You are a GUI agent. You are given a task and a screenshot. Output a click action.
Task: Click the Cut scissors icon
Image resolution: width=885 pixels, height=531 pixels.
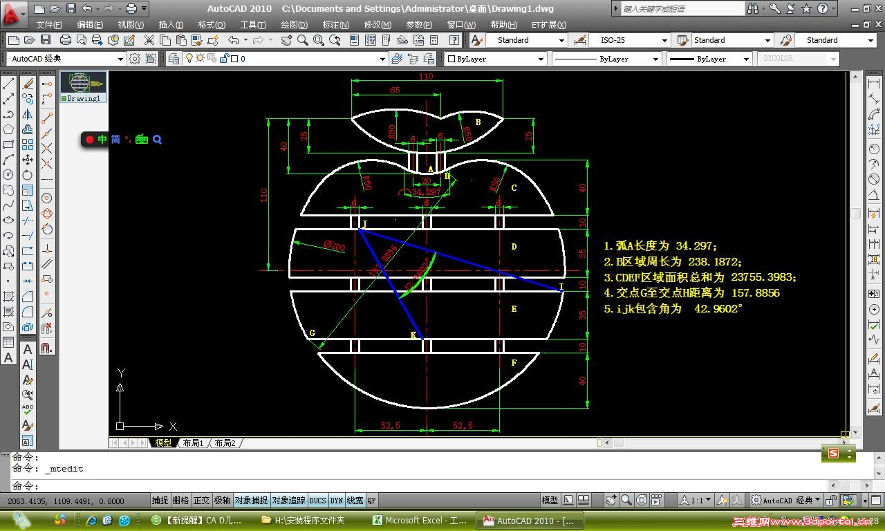tap(149, 40)
